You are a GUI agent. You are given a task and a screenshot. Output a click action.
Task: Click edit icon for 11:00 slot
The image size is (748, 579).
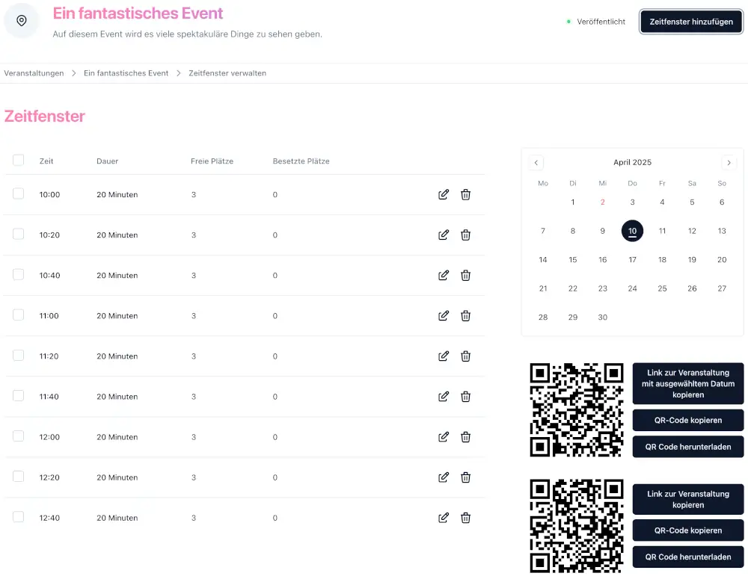coord(444,316)
